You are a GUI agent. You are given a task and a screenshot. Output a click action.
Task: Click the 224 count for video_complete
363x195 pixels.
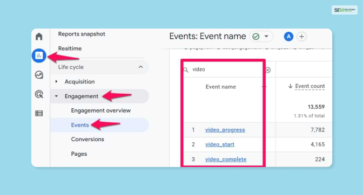[x=320, y=159]
